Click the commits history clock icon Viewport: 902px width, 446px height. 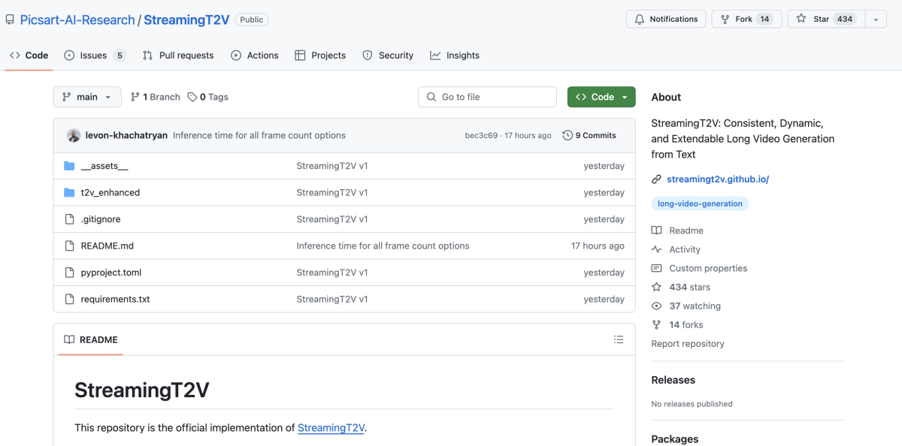[568, 136]
